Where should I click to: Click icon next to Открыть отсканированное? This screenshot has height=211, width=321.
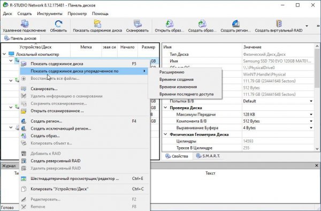click(x=24, y=111)
